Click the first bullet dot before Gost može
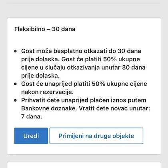 click(16, 51)
